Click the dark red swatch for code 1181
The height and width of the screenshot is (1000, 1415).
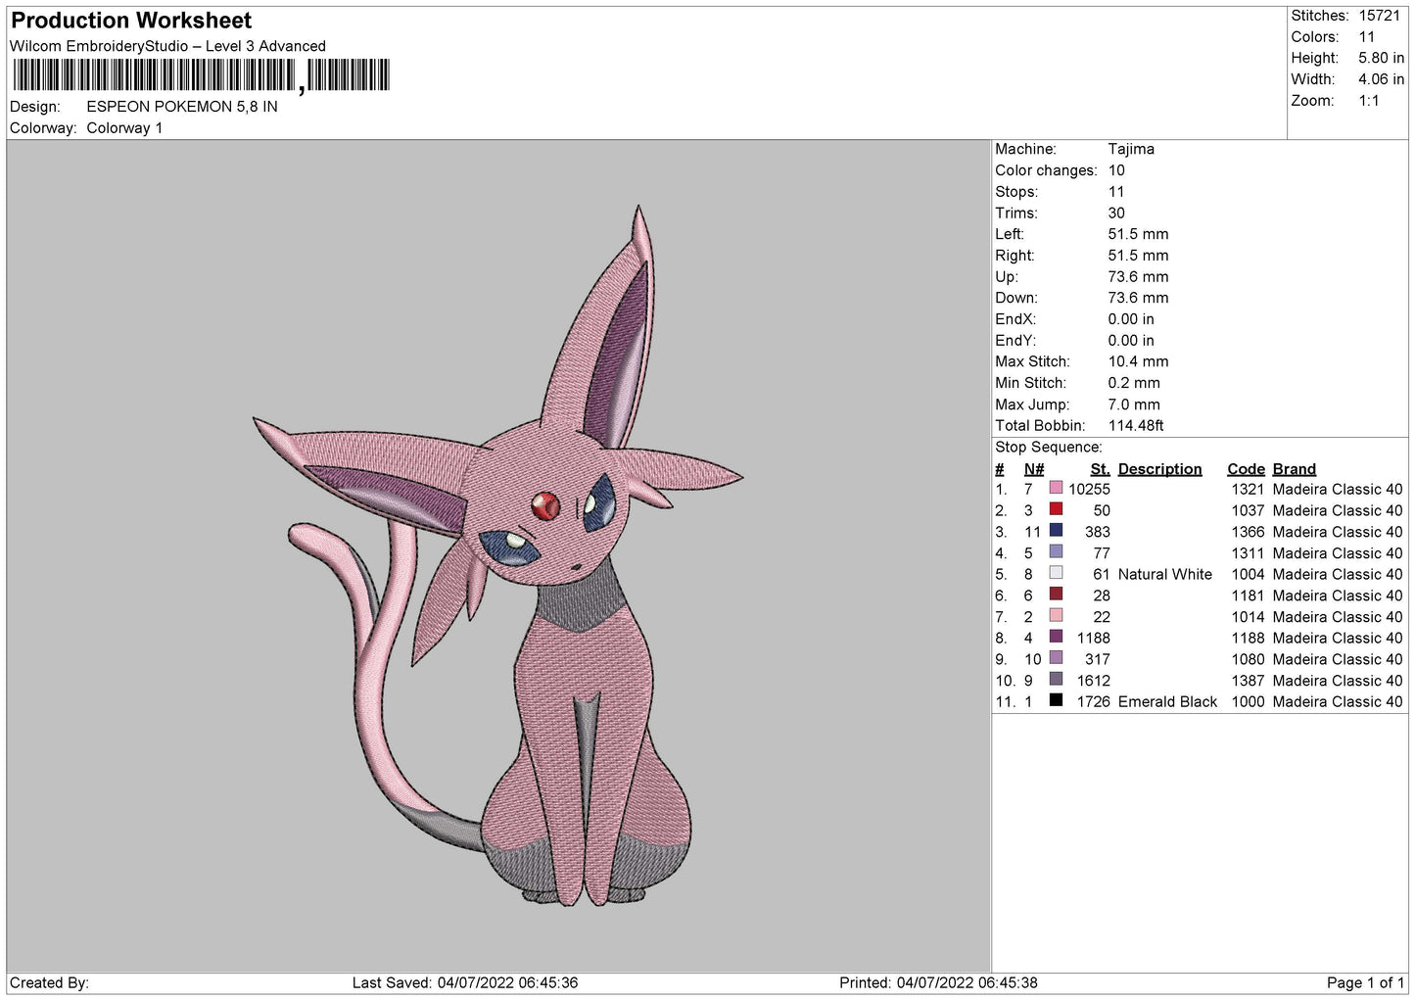[1056, 595]
